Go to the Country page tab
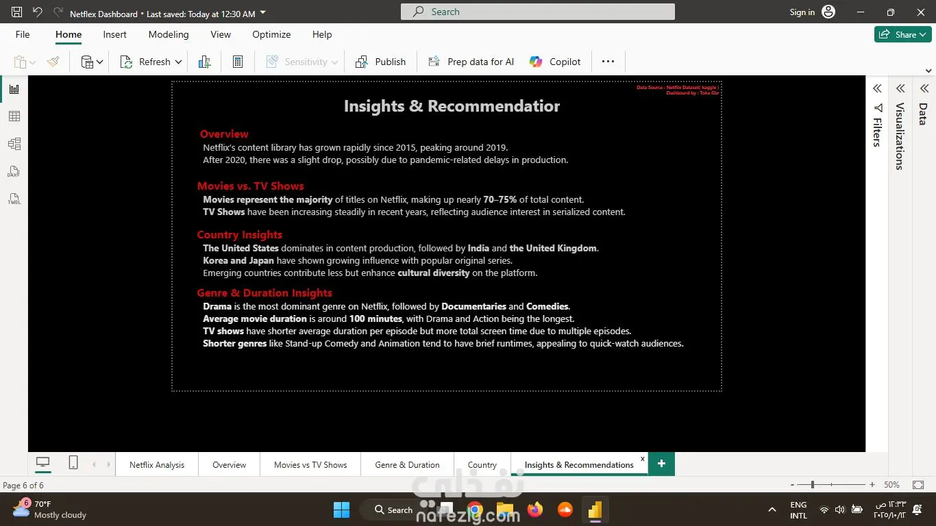This screenshot has width=936, height=526. click(482, 464)
